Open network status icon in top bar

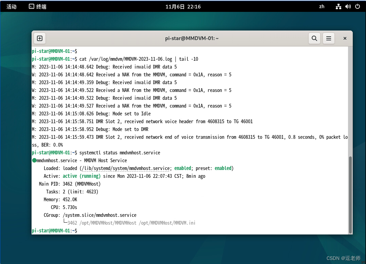(339, 6)
